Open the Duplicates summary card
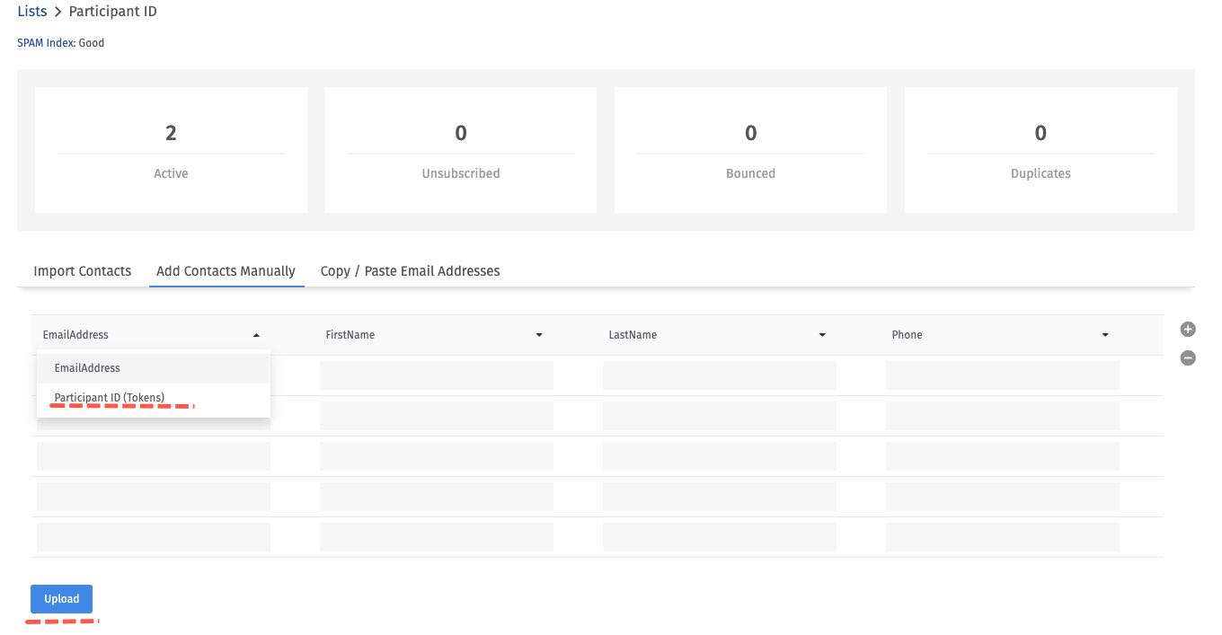This screenshot has width=1222, height=635. point(1040,149)
